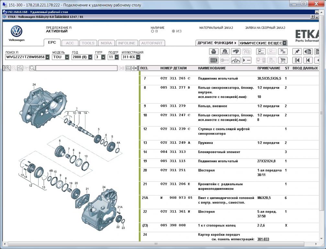Select part number 02T 311 206 E

175,184
